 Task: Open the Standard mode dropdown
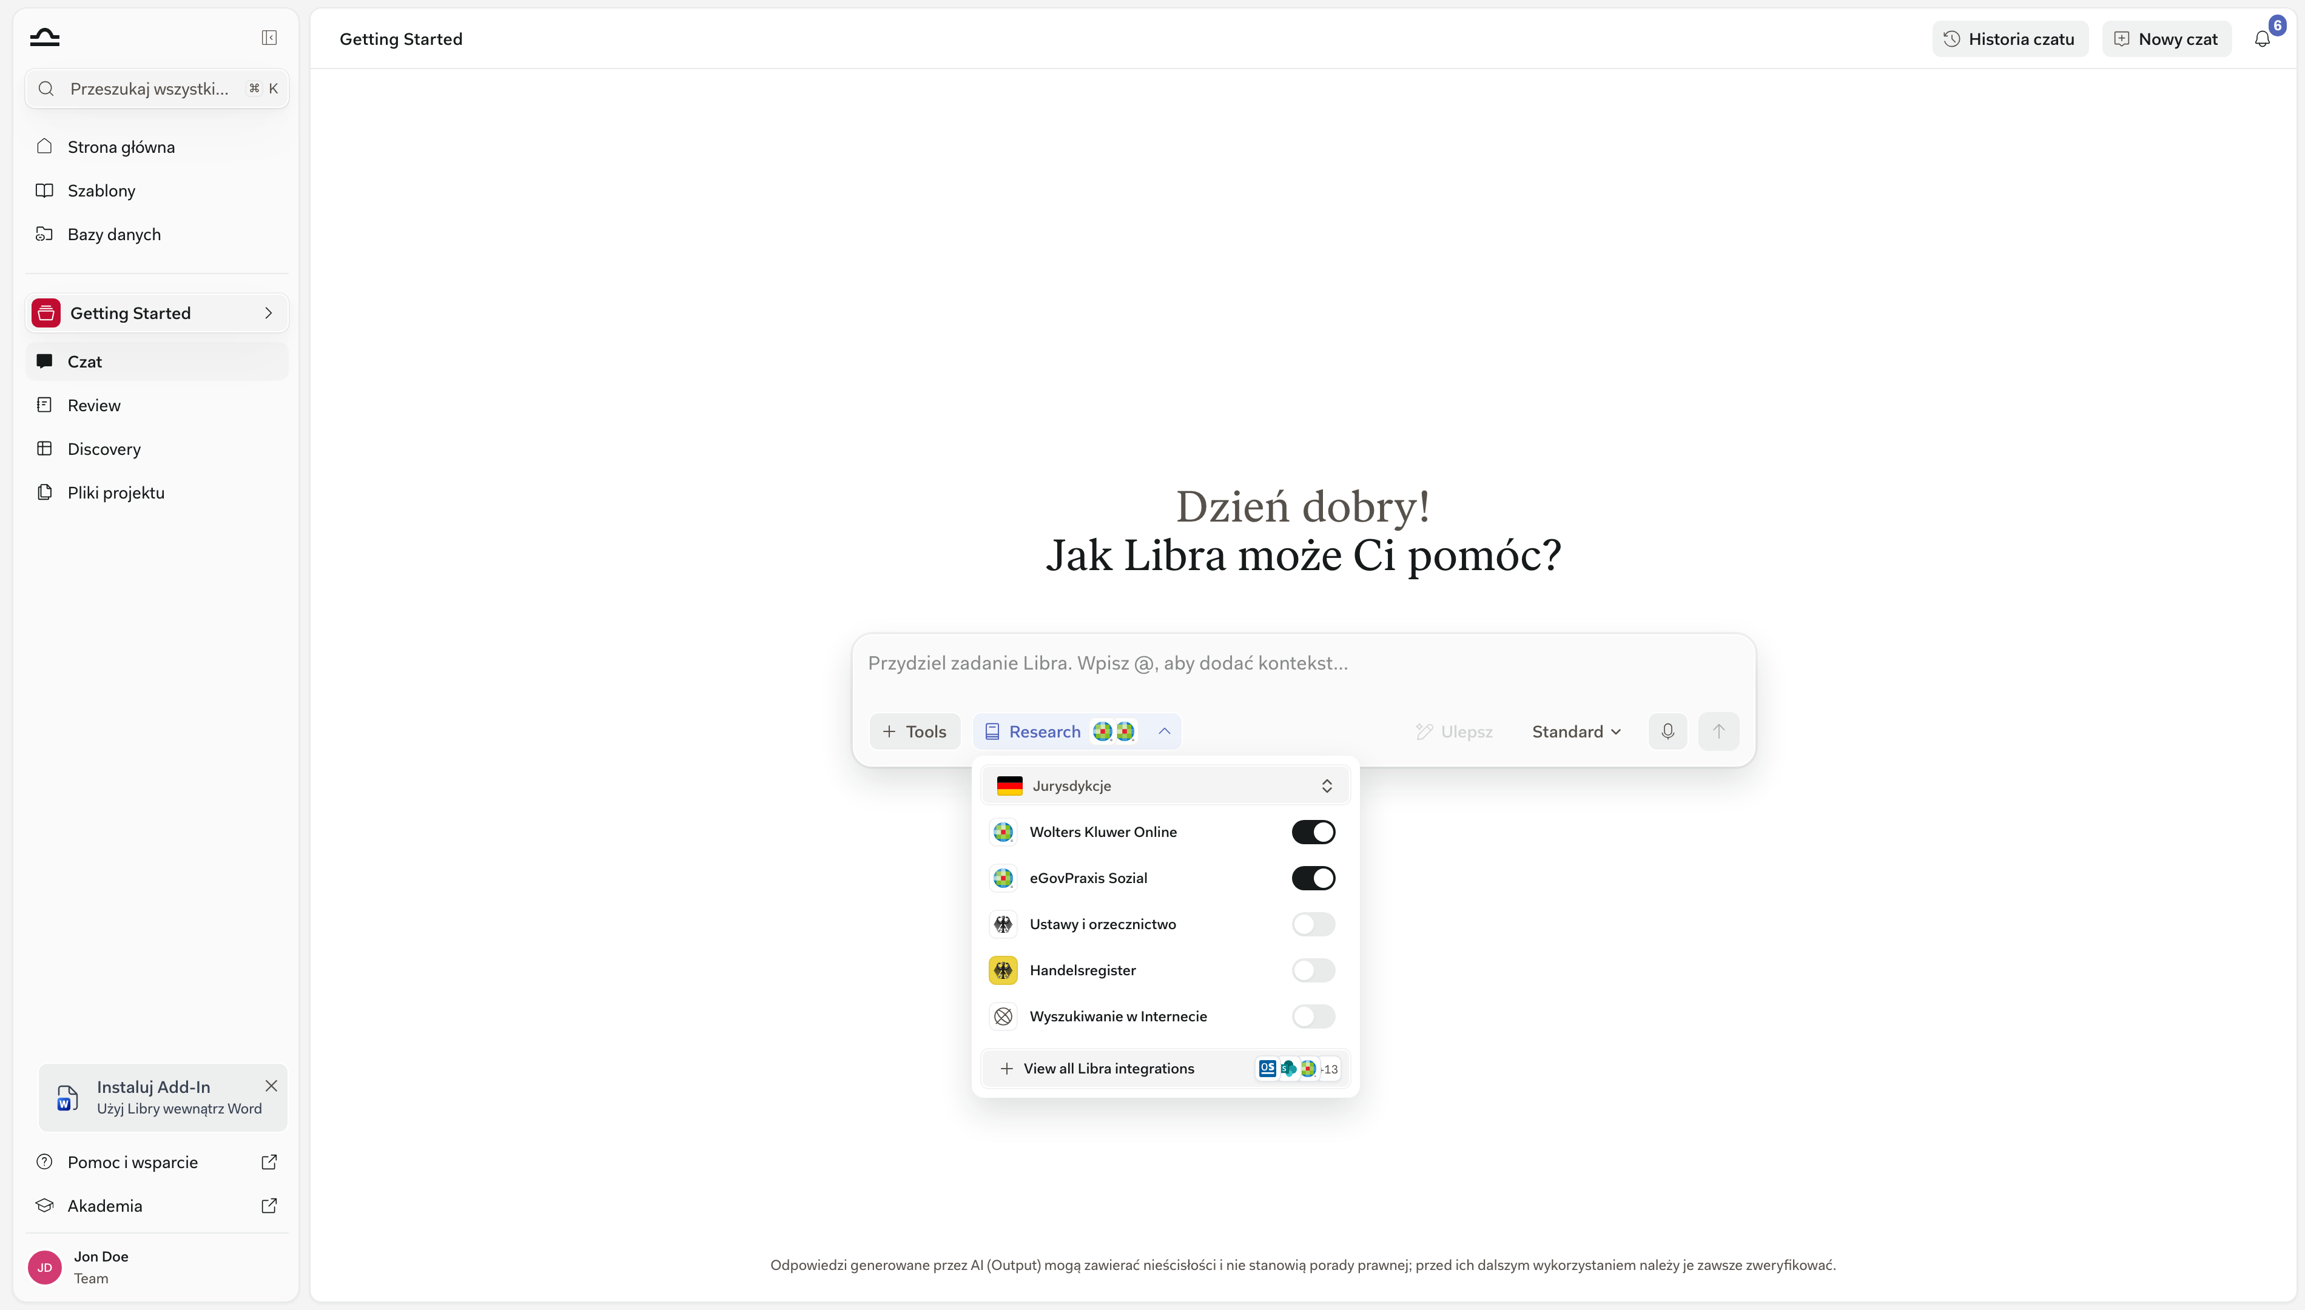[1576, 731]
